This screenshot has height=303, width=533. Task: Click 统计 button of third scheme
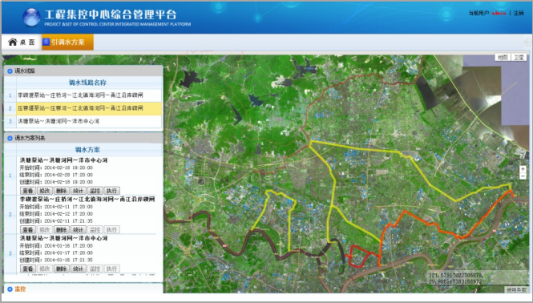click(79, 269)
